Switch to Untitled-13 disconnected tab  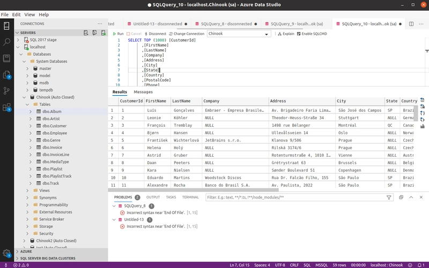click(157, 24)
